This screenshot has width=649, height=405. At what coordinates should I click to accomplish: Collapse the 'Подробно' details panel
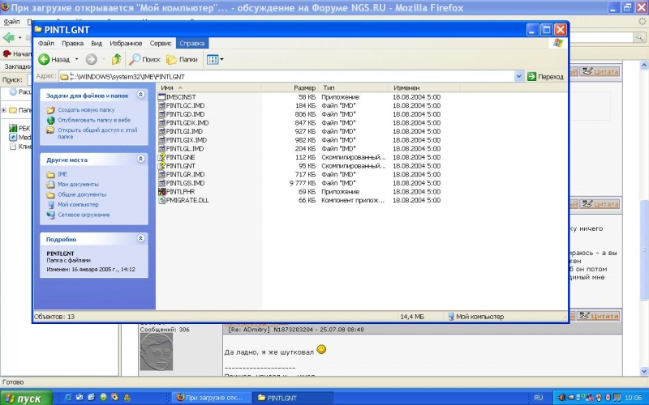(x=140, y=239)
